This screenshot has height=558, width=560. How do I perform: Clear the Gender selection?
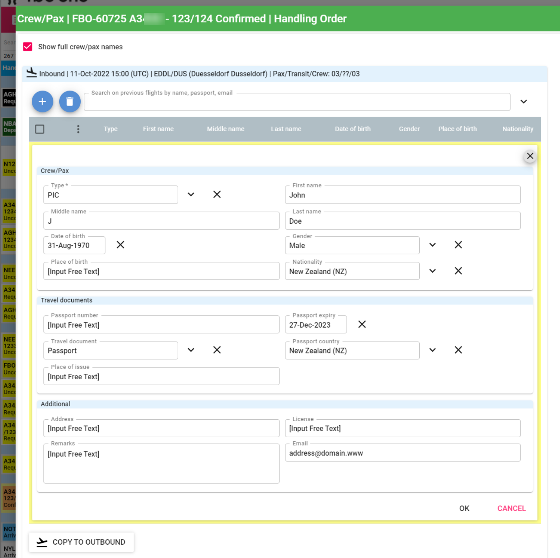point(458,245)
